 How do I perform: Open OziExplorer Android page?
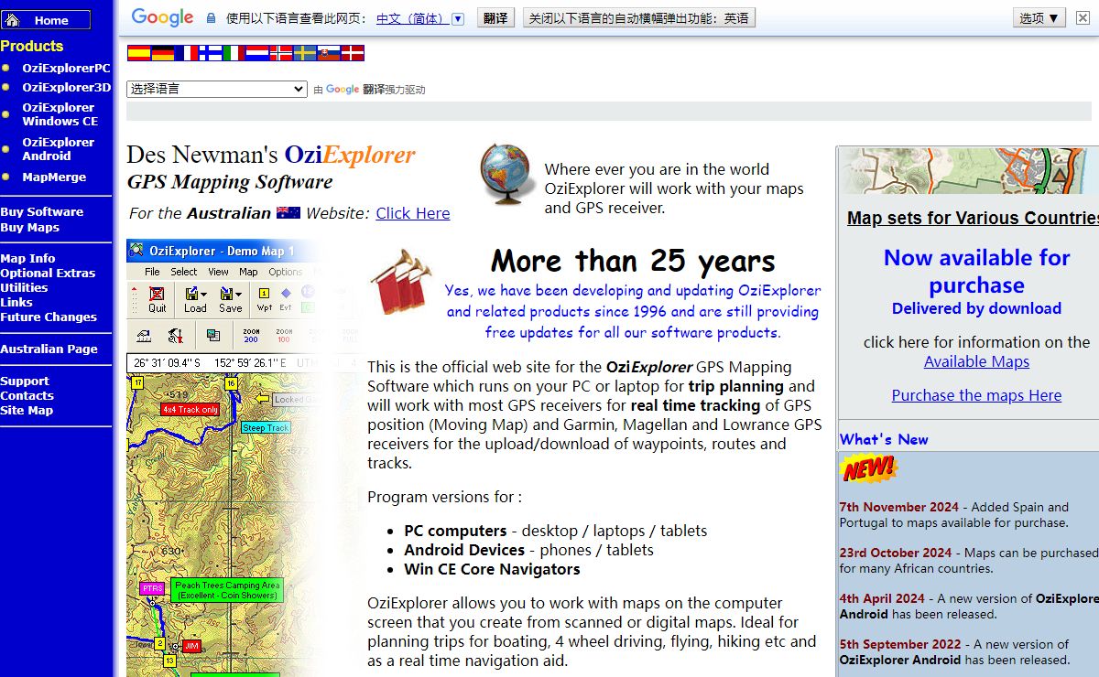(58, 149)
